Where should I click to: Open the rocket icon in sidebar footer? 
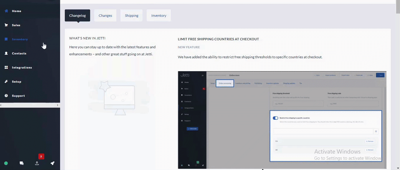[x=52, y=163]
